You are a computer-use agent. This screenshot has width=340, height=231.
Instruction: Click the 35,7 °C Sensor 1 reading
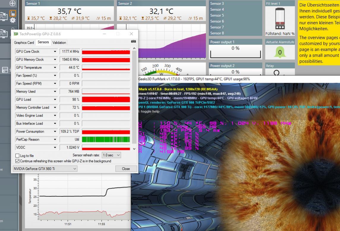pyautogui.click(x=69, y=11)
